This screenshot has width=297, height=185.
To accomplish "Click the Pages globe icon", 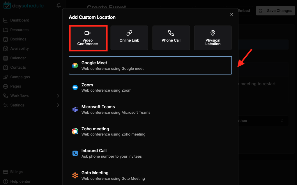I will tap(6, 86).
